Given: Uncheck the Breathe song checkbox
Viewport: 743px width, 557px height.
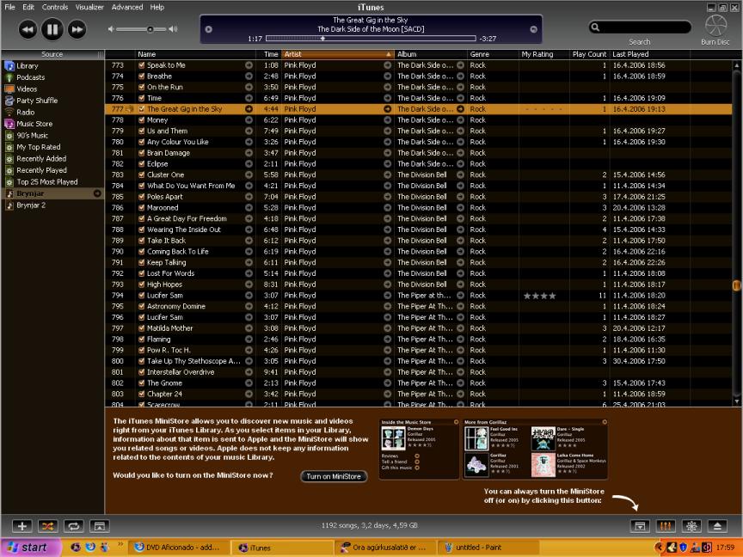Looking at the screenshot, I should coord(141,76).
